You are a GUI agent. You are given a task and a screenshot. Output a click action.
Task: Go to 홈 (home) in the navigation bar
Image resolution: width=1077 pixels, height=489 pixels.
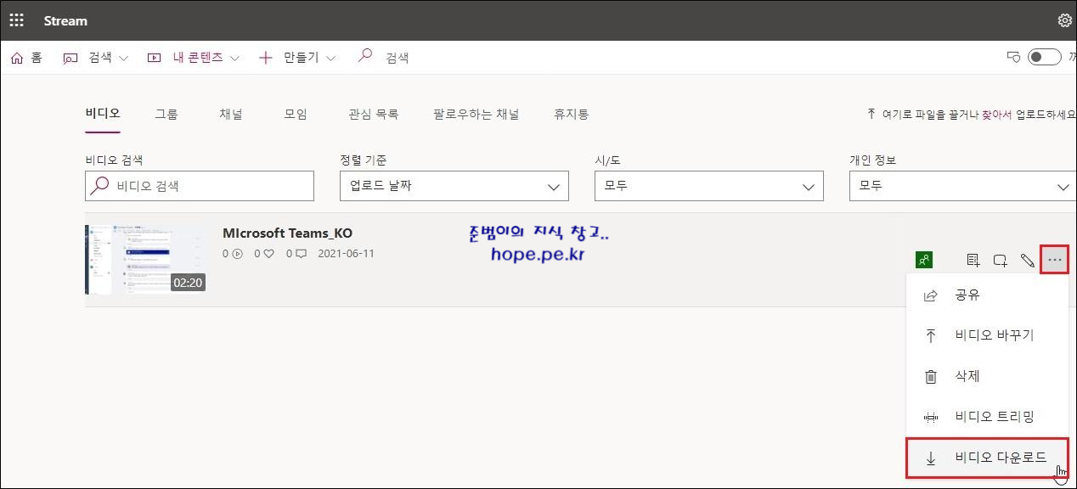click(26, 58)
